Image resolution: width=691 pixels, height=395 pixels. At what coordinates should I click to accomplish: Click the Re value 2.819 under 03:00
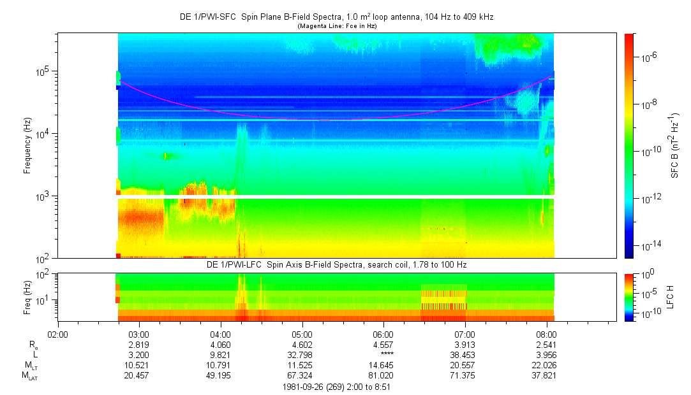point(139,345)
